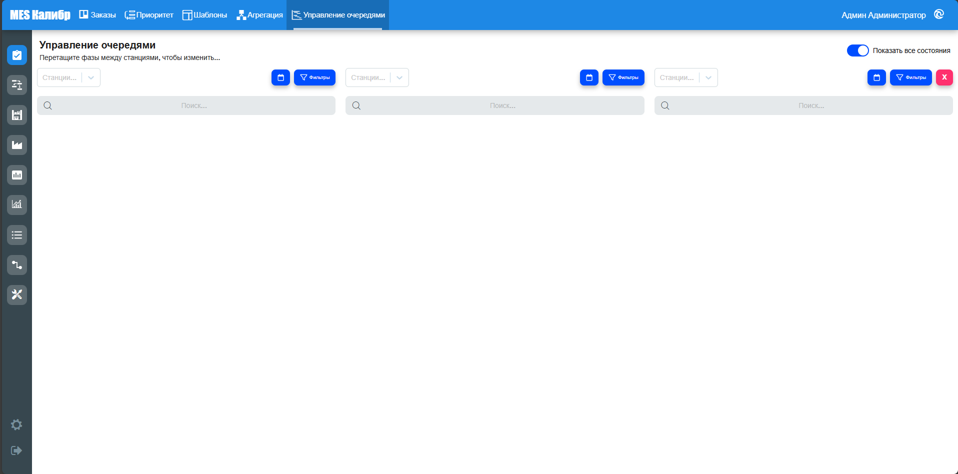
Task: Open the line analytics sidebar icon
Action: [17, 204]
